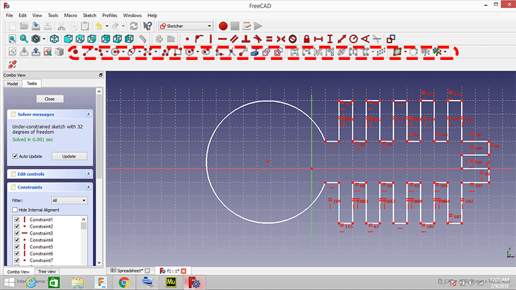Image resolution: width=516 pixels, height=290 pixels.
Task: Open Chrome from the taskbar
Action: (x=124, y=282)
